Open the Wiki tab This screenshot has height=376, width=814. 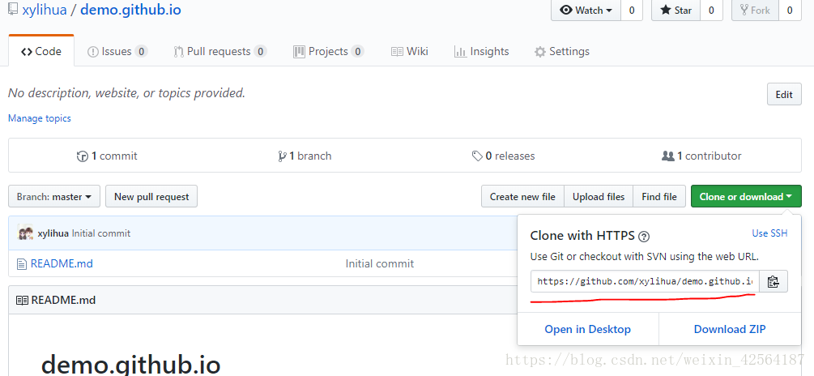410,51
